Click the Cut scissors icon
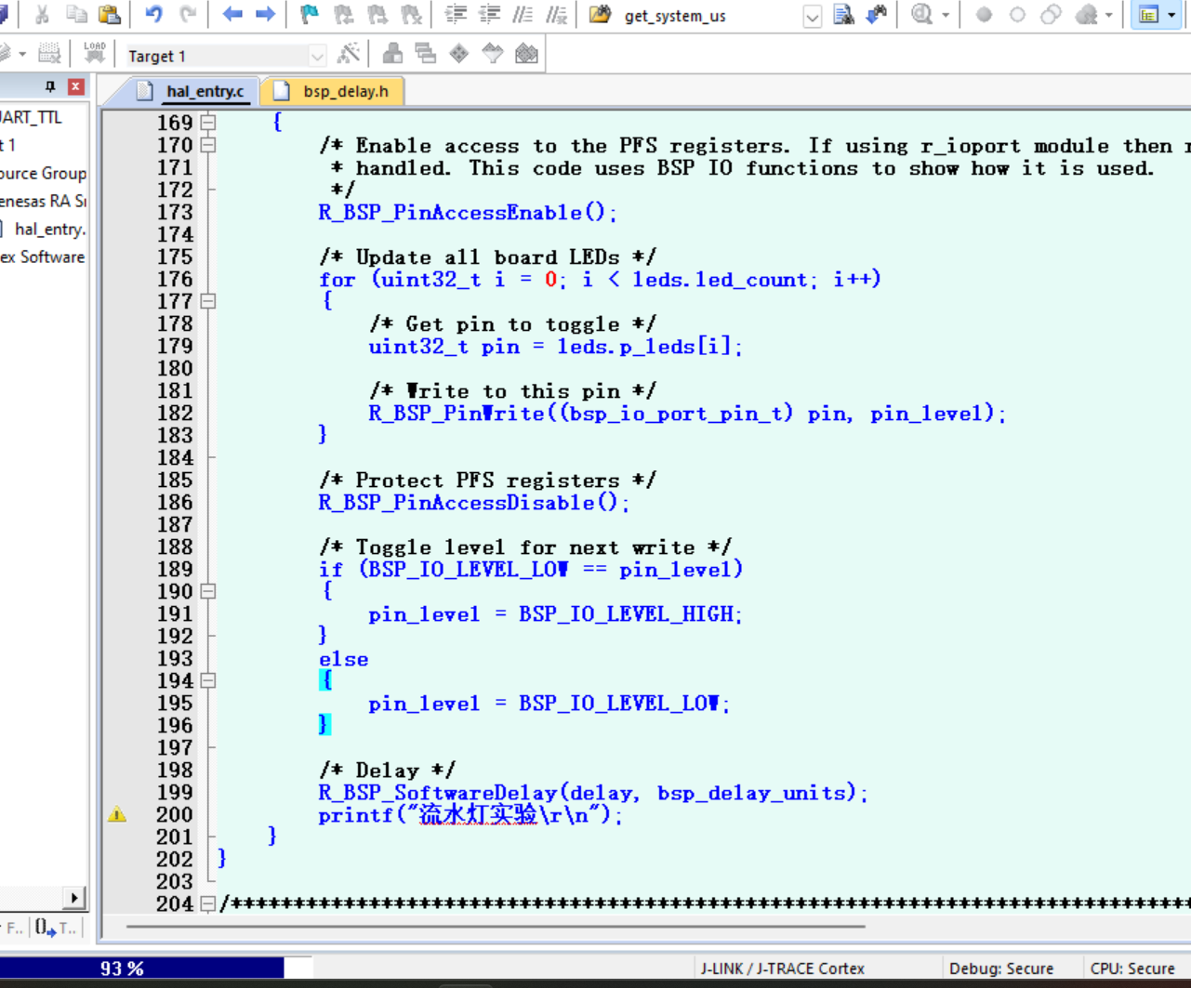 pyautogui.click(x=42, y=15)
